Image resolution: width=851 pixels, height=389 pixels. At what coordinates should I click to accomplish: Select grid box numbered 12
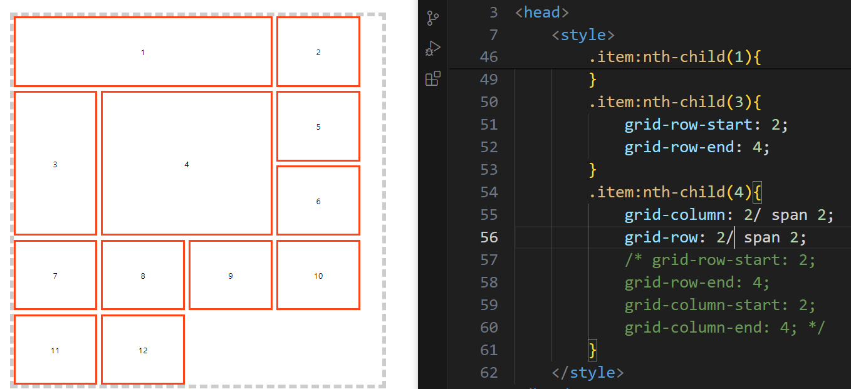coord(143,350)
